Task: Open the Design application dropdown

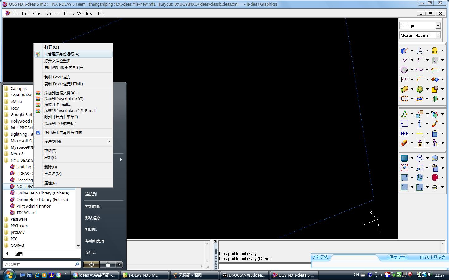Action: [x=438, y=26]
